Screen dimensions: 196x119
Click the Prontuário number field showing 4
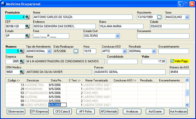pyautogui.click(x=15, y=17)
